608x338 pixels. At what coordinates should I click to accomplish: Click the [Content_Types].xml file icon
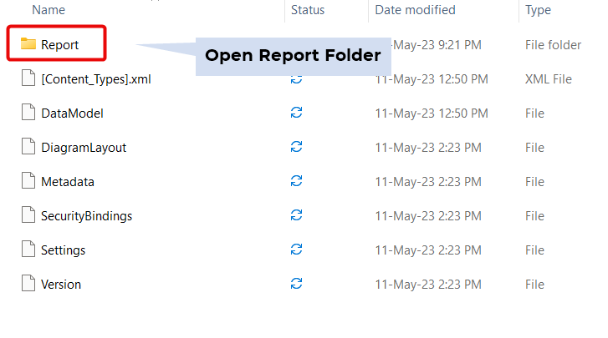click(28, 79)
